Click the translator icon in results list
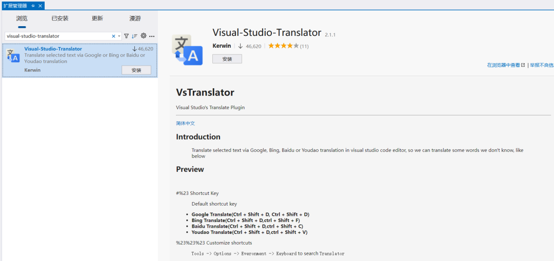 (13, 56)
